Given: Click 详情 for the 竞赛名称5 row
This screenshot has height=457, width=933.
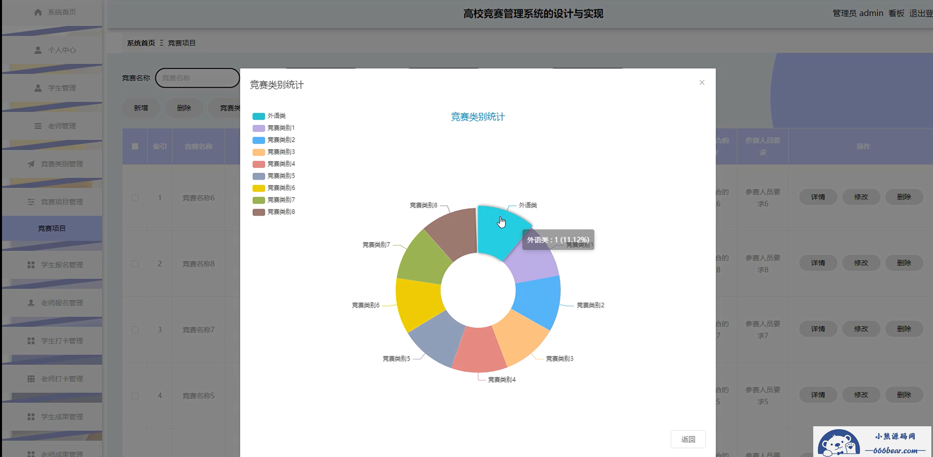Looking at the screenshot, I should click(818, 395).
